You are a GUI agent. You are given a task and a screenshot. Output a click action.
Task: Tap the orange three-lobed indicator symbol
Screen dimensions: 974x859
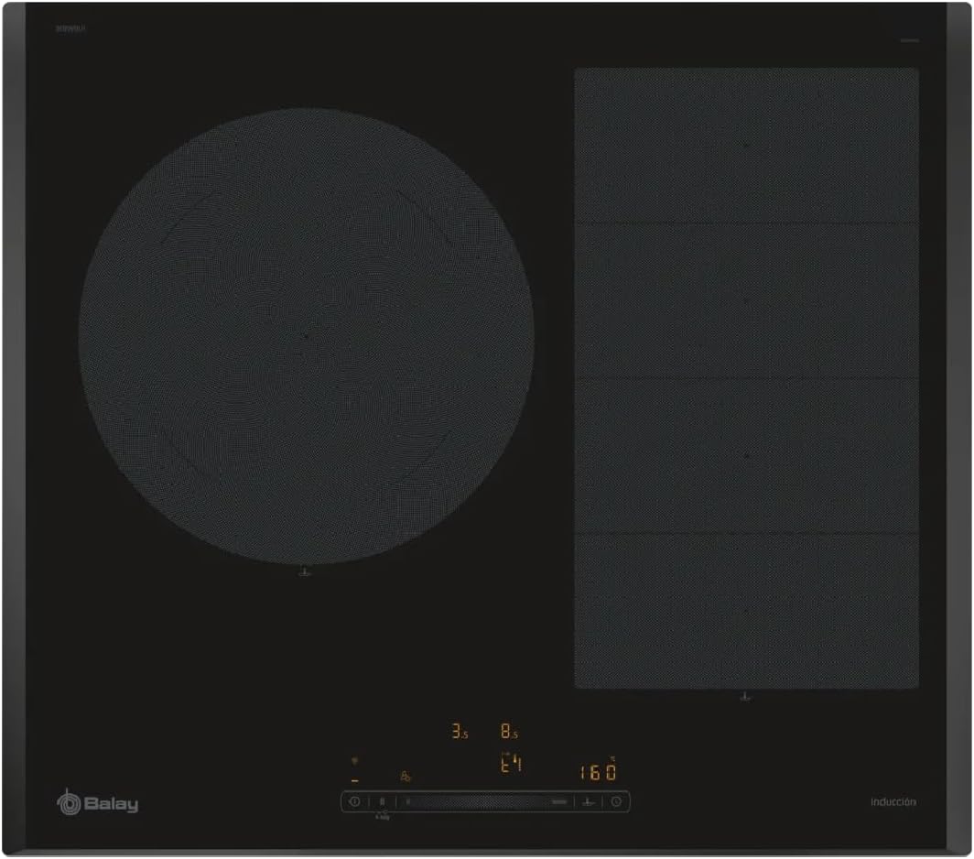click(405, 777)
